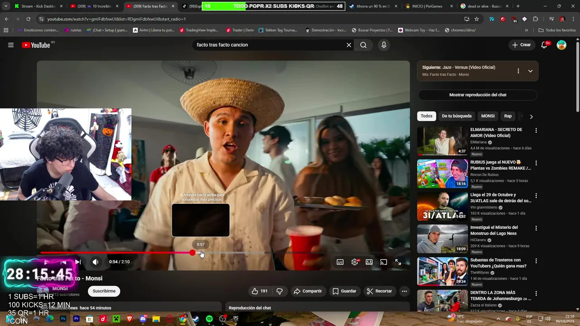Open Photoshop from the taskbar
The image size is (580, 326).
(x=63, y=319)
